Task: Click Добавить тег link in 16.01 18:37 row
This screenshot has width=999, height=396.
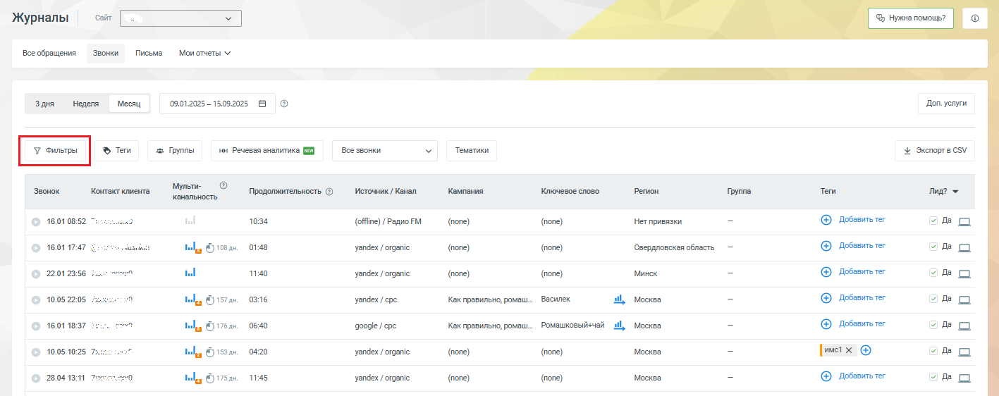Action: click(862, 323)
